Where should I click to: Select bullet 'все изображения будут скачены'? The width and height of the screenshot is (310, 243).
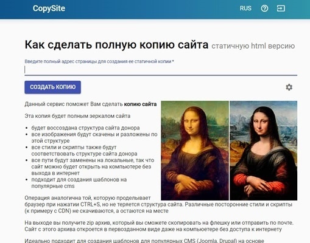click(x=94, y=137)
